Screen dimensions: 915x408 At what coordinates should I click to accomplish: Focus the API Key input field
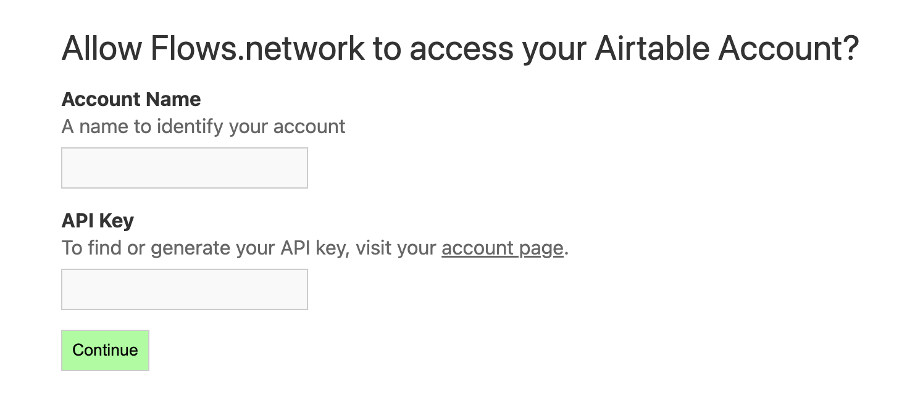[185, 289]
